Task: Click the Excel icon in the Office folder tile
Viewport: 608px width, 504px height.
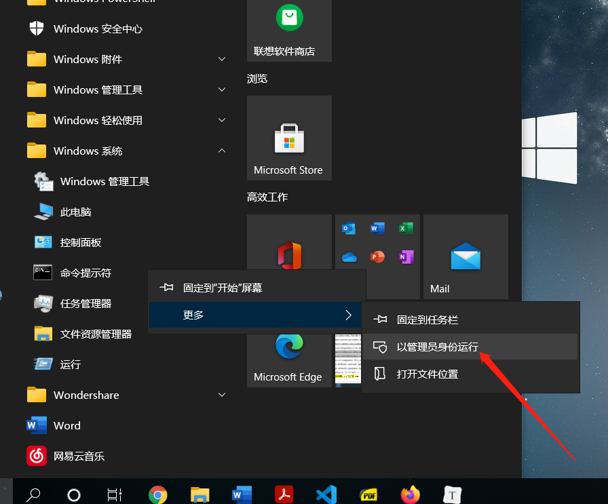Action: pos(406,229)
